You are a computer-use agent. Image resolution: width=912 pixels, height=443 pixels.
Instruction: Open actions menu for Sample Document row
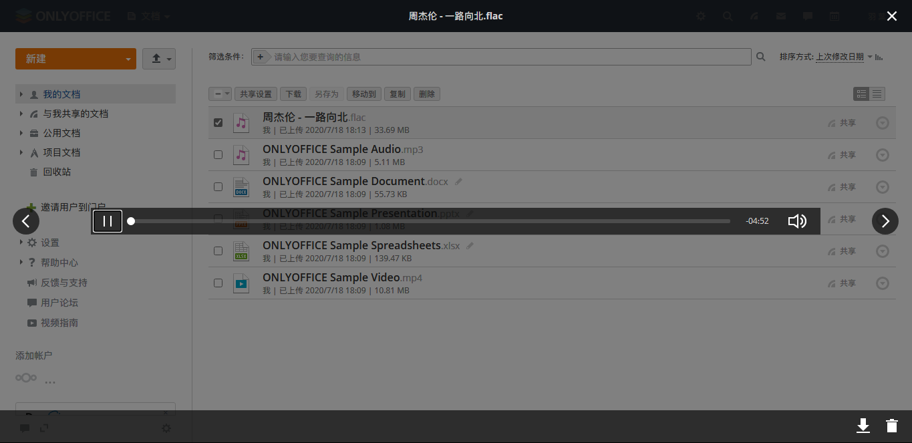point(883,187)
